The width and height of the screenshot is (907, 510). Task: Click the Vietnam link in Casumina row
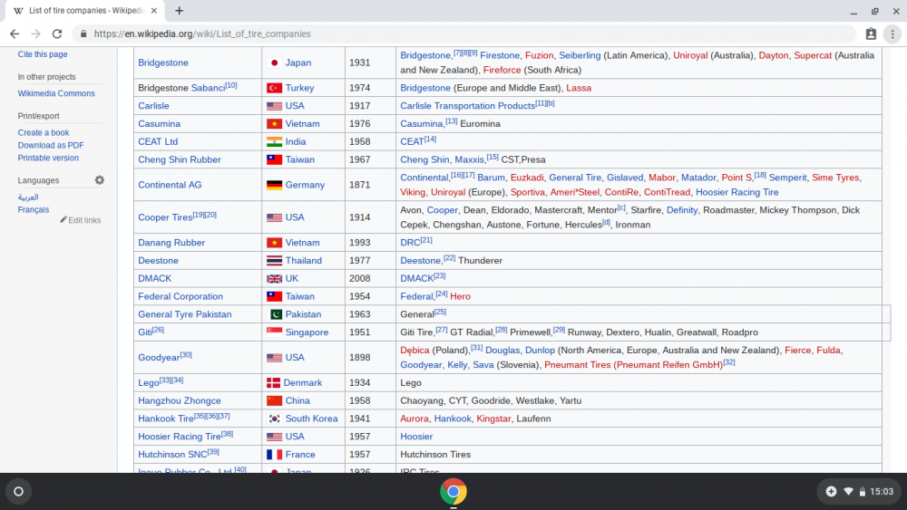tap(303, 123)
